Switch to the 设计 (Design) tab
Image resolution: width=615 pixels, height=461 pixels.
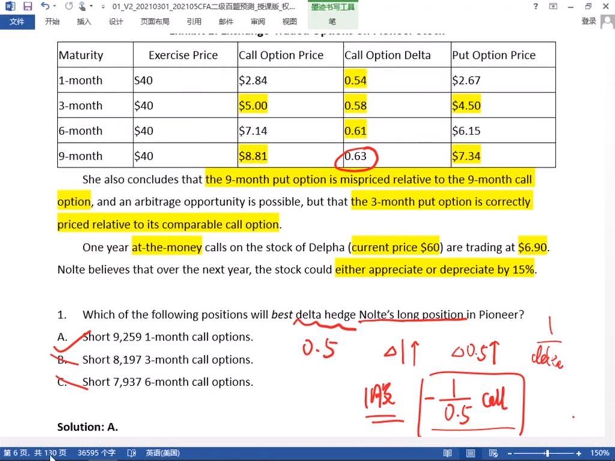point(116,22)
